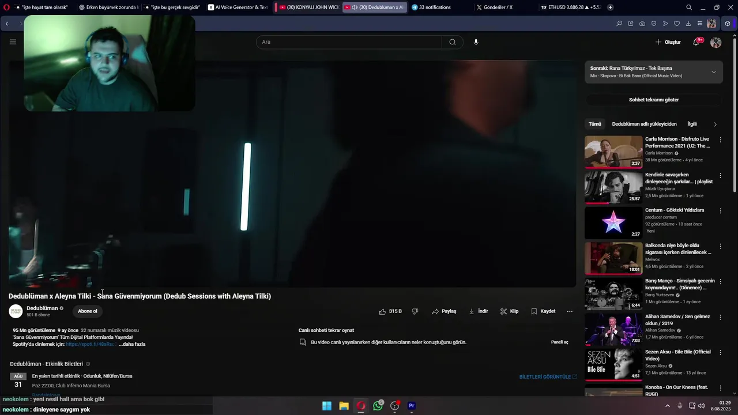Start voice search with the microphone icon
Screen dimensions: 738x415
click(x=476, y=42)
